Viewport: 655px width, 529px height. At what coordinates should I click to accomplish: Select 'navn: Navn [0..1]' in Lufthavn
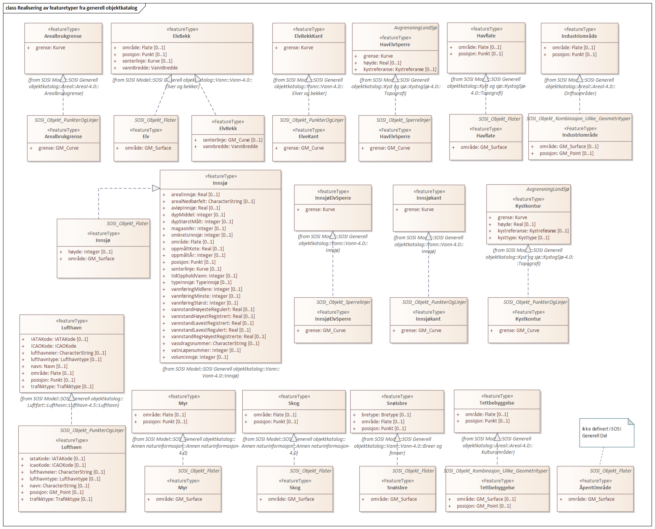[49, 366]
